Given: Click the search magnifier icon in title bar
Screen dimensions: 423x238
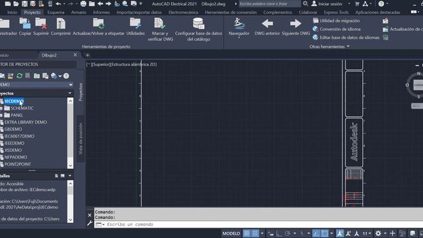Looking at the screenshot, I should 305,4.
